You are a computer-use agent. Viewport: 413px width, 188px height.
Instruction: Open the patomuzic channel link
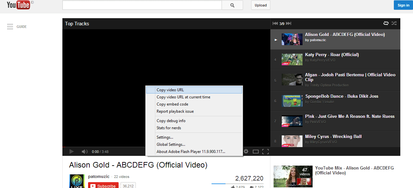99,177
